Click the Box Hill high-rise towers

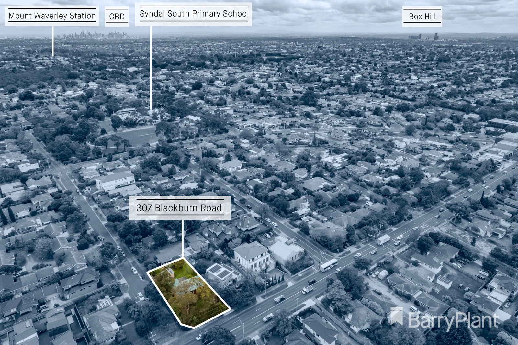pyautogui.click(x=424, y=37)
